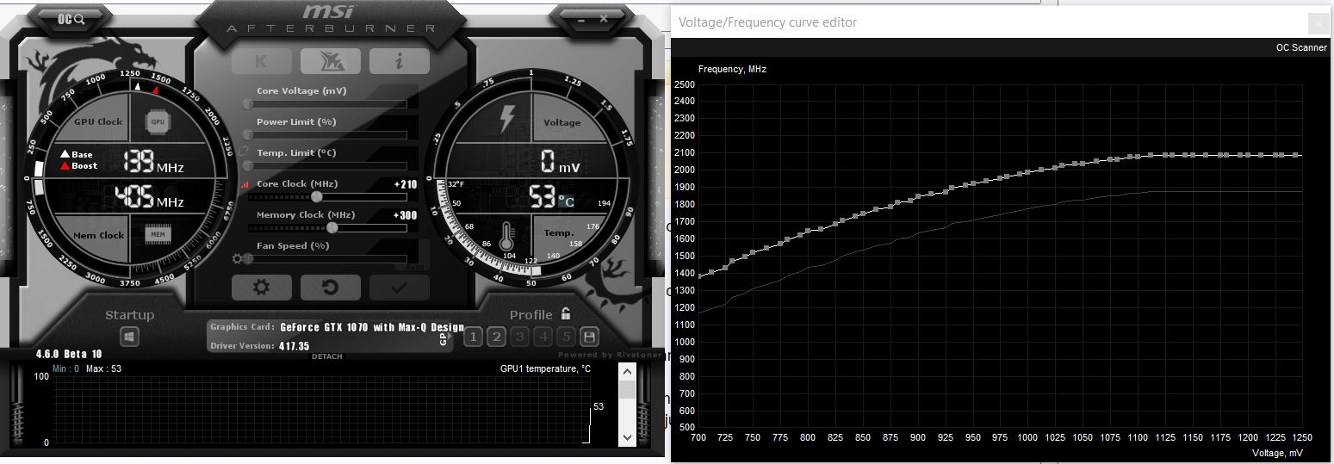This screenshot has height=464, width=1334.
Task: Click OC Scanner in curve editor
Action: pos(1301,48)
